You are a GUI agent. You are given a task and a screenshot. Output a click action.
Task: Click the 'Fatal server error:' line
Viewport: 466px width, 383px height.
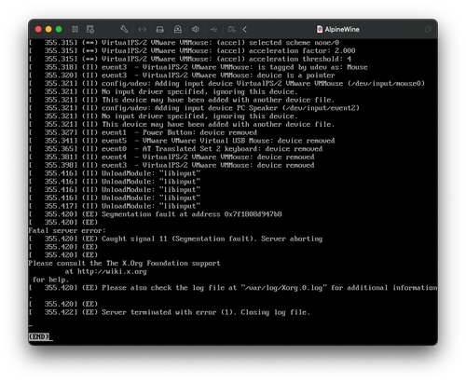tap(67, 230)
